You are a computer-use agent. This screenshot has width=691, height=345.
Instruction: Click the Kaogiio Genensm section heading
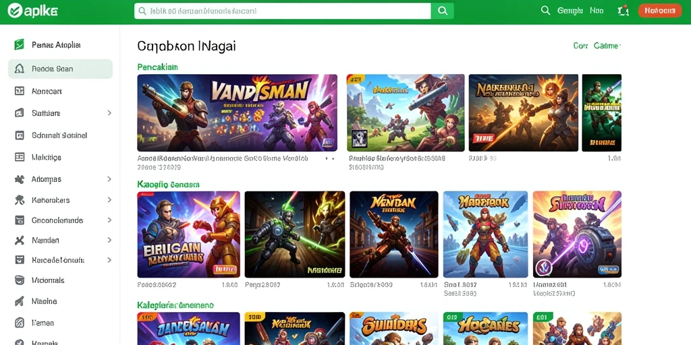168,185
